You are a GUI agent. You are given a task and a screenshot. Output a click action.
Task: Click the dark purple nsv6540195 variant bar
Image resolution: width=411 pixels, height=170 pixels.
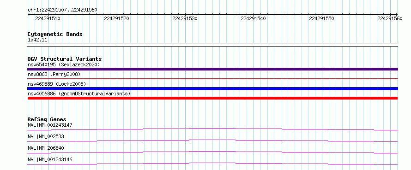(x=212, y=69)
